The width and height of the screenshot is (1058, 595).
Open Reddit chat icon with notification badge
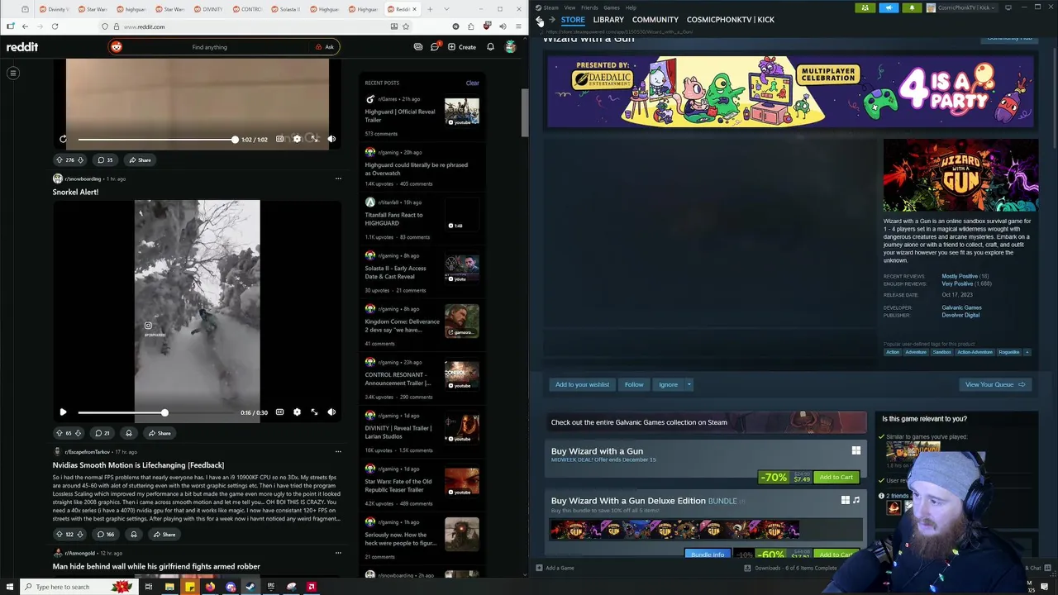(435, 47)
